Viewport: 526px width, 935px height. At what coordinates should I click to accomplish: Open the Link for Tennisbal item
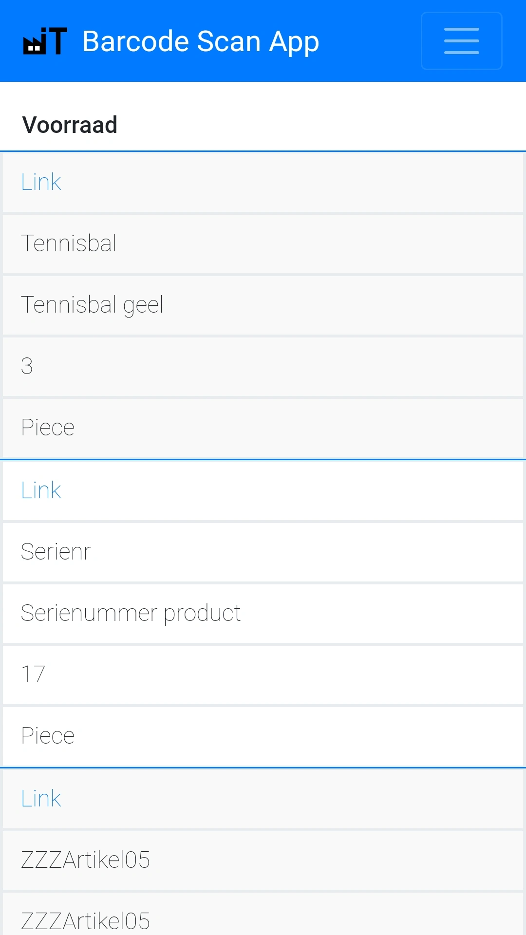41,182
